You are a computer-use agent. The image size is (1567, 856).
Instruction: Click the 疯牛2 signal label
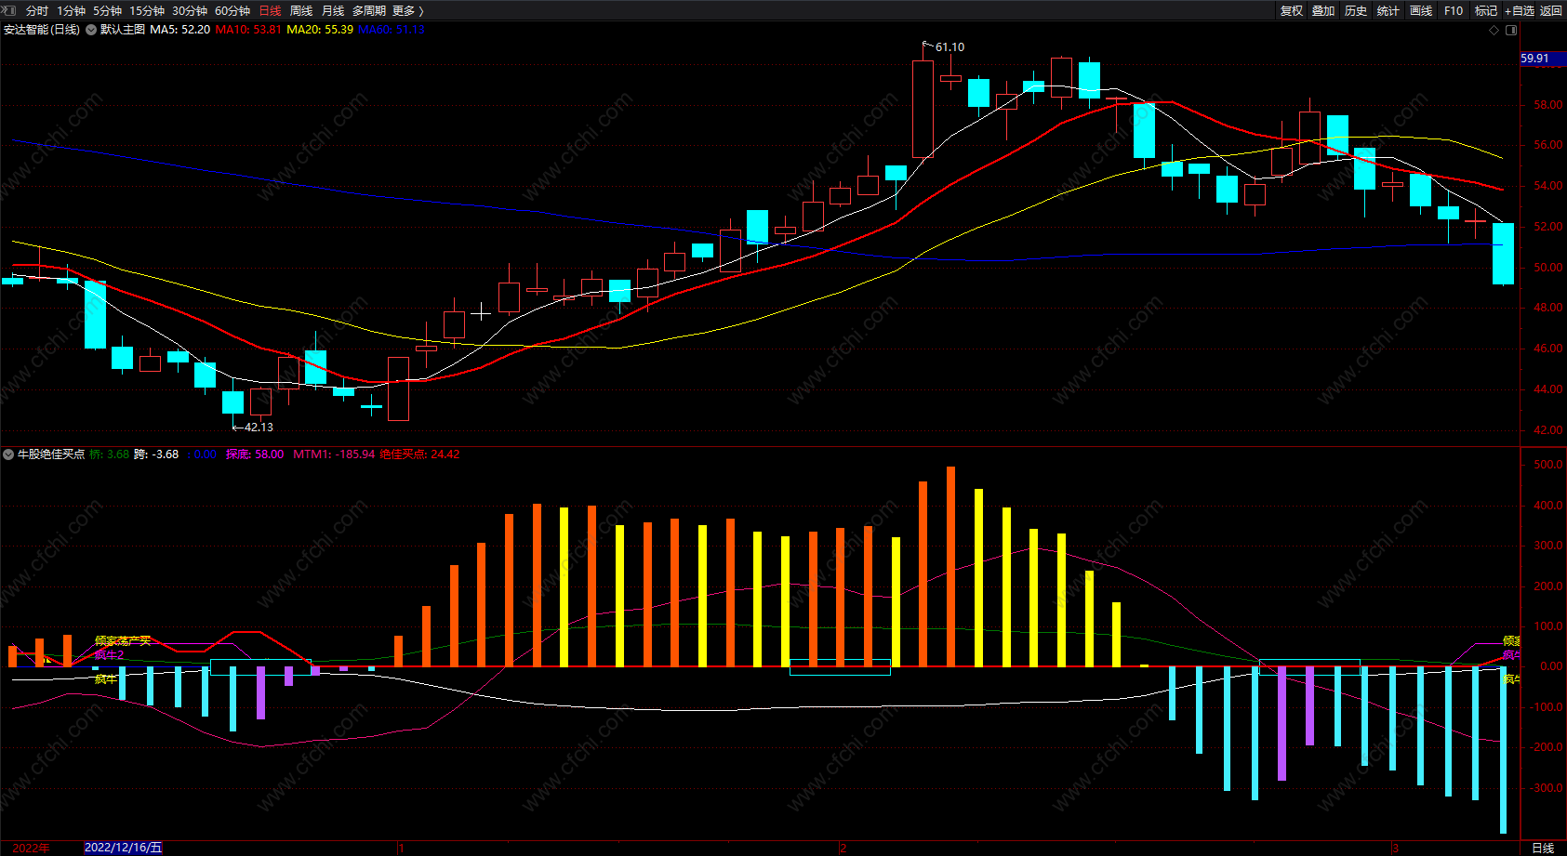(109, 655)
